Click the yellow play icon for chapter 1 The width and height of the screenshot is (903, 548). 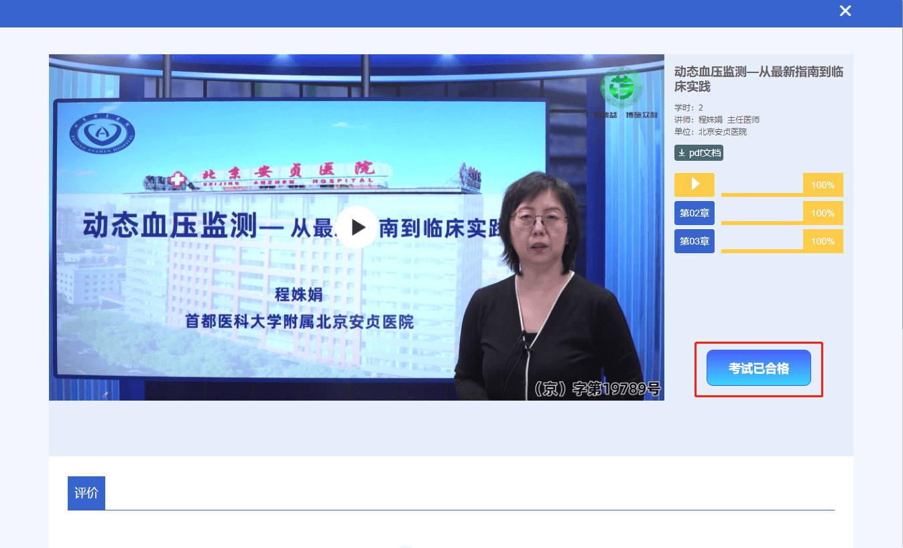click(x=695, y=184)
